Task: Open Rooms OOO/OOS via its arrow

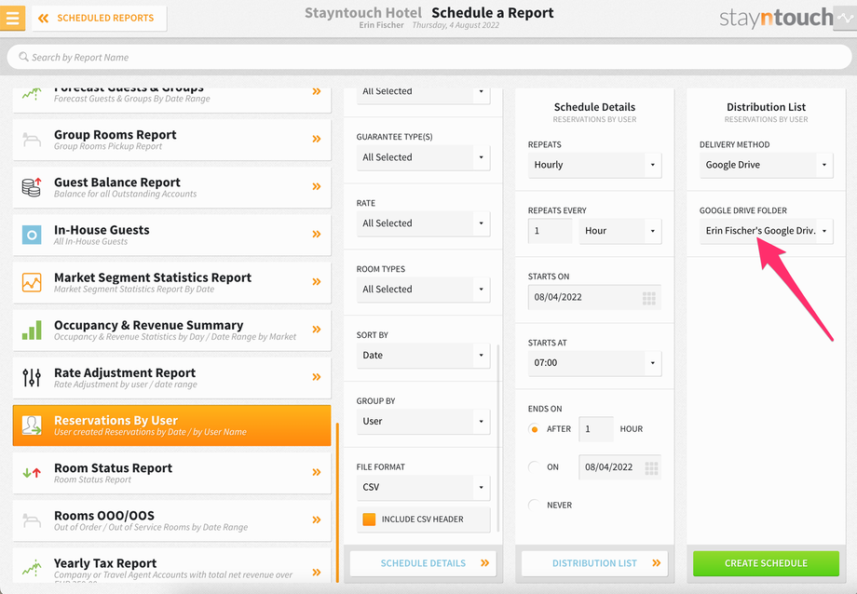Action: [317, 520]
